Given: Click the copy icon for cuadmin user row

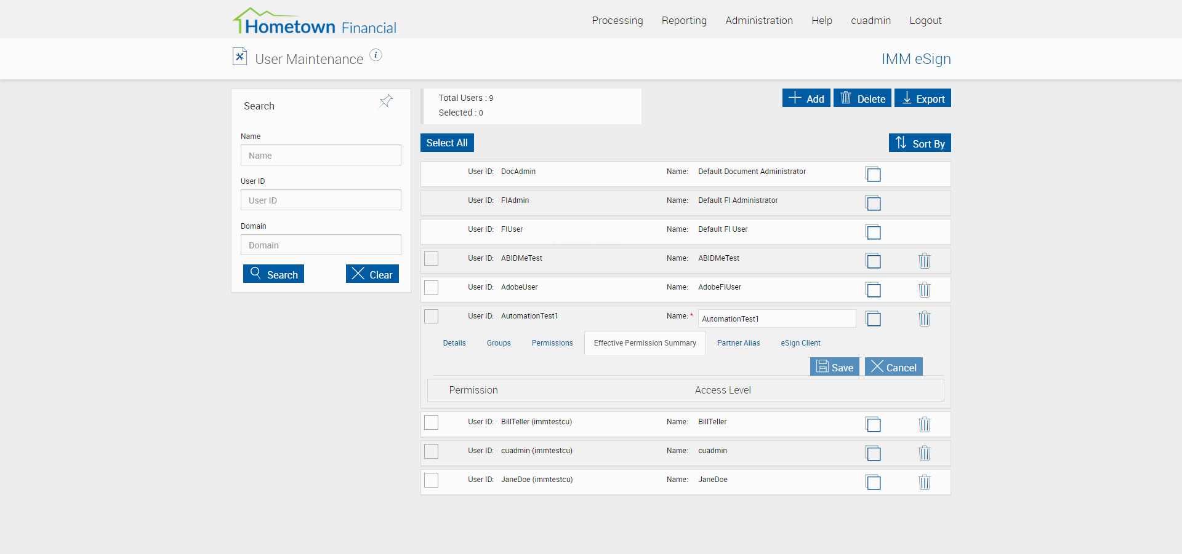Looking at the screenshot, I should 873,453.
